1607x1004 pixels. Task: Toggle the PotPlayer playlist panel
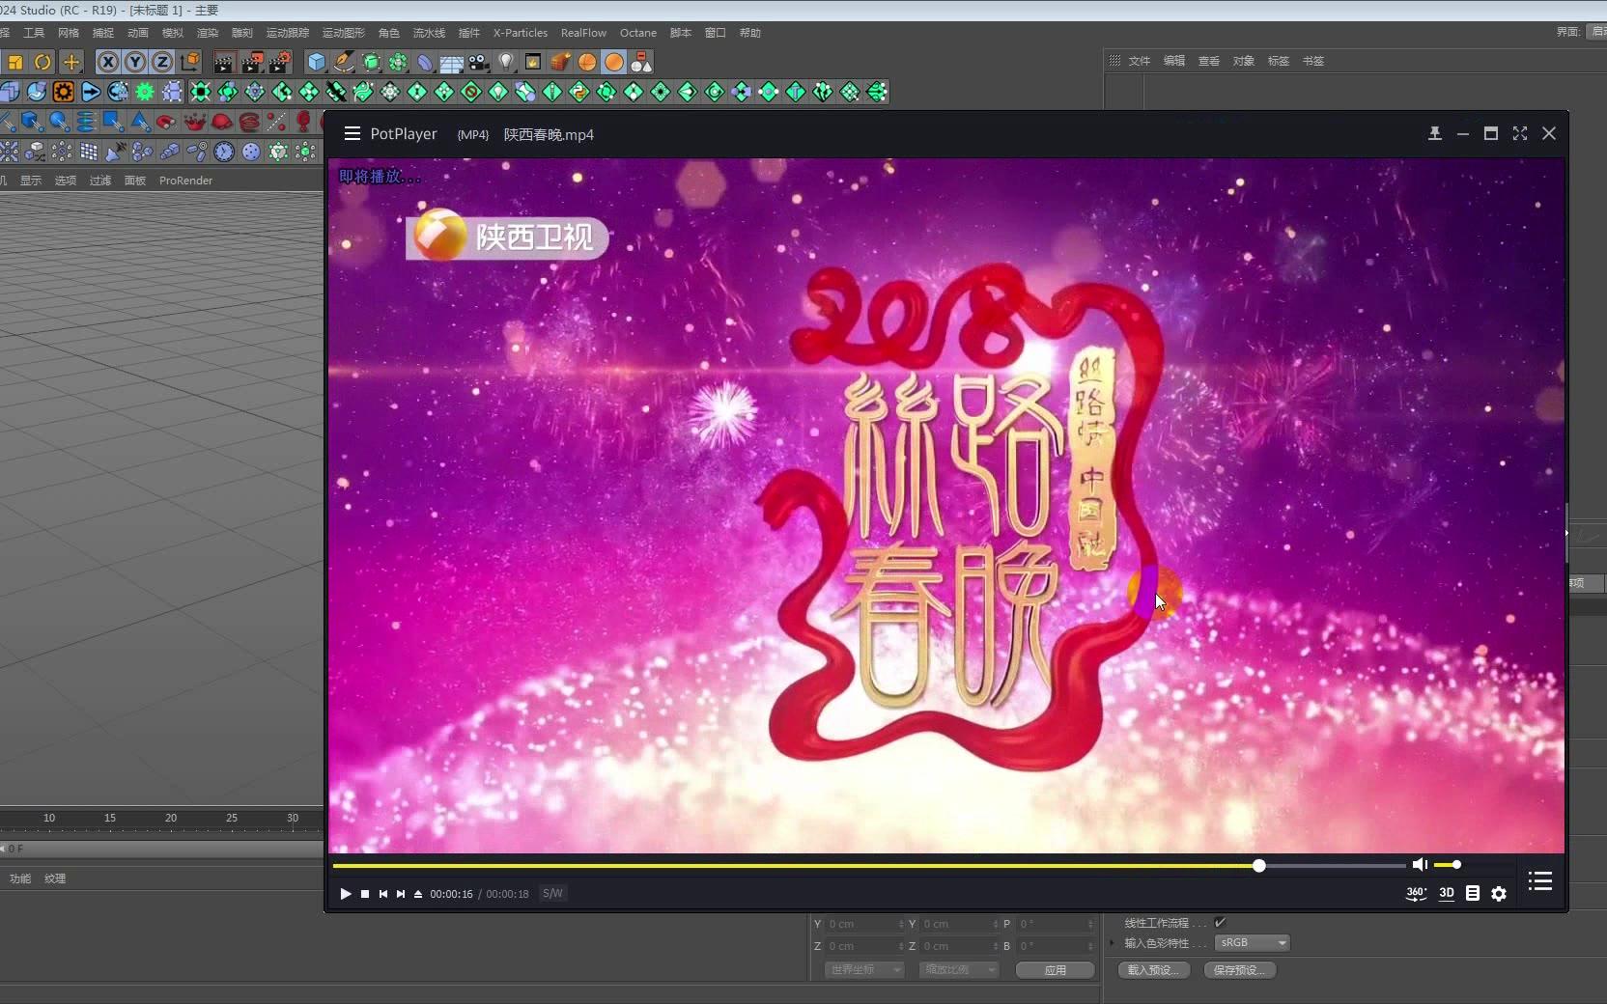point(1540,880)
